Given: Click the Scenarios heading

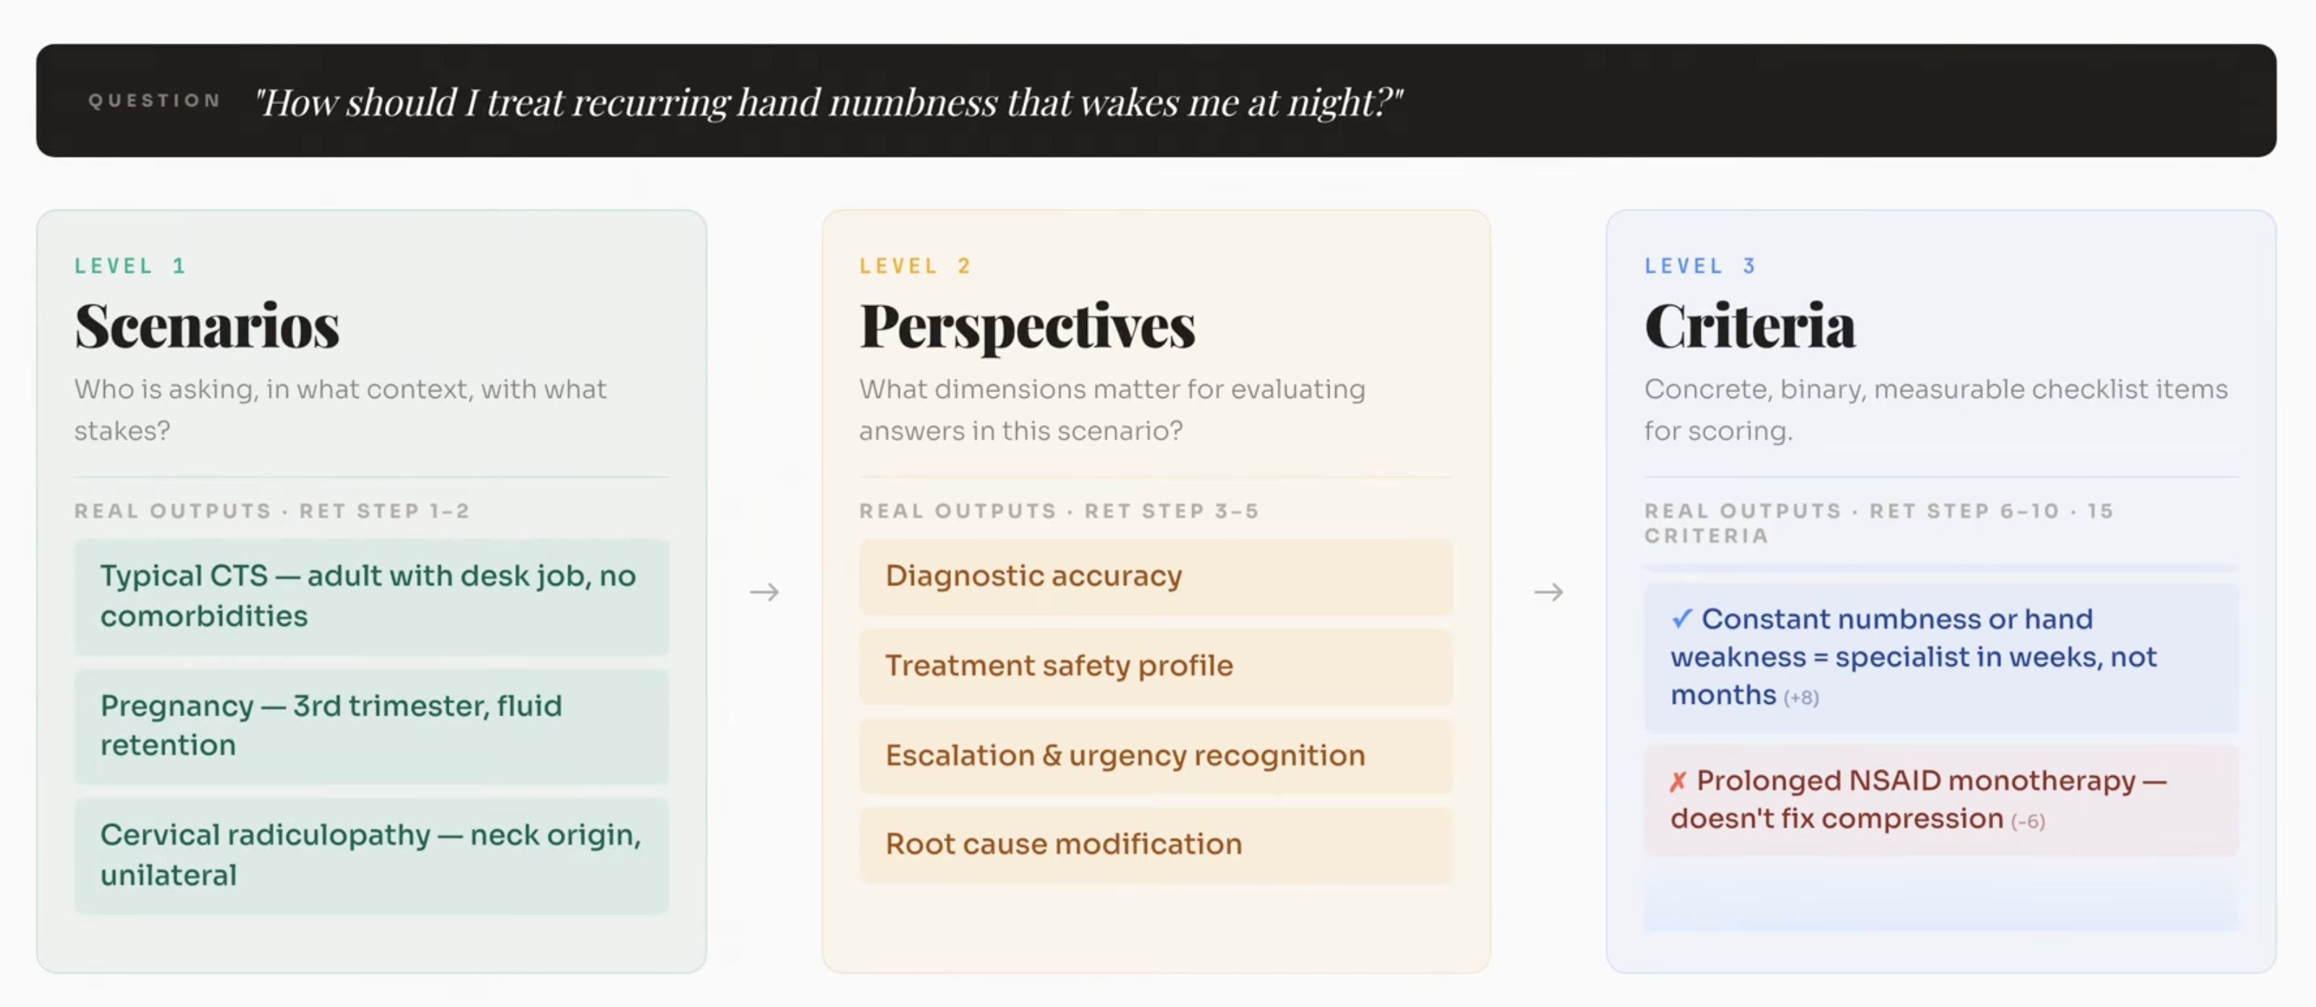Looking at the screenshot, I should pos(207,326).
